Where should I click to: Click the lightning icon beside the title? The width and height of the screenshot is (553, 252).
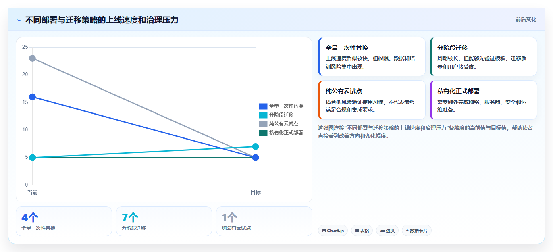(19, 20)
